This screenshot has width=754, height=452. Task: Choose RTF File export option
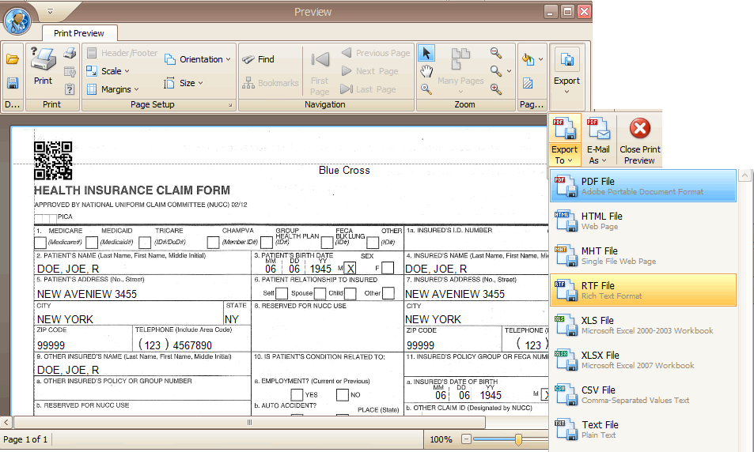[x=643, y=290]
